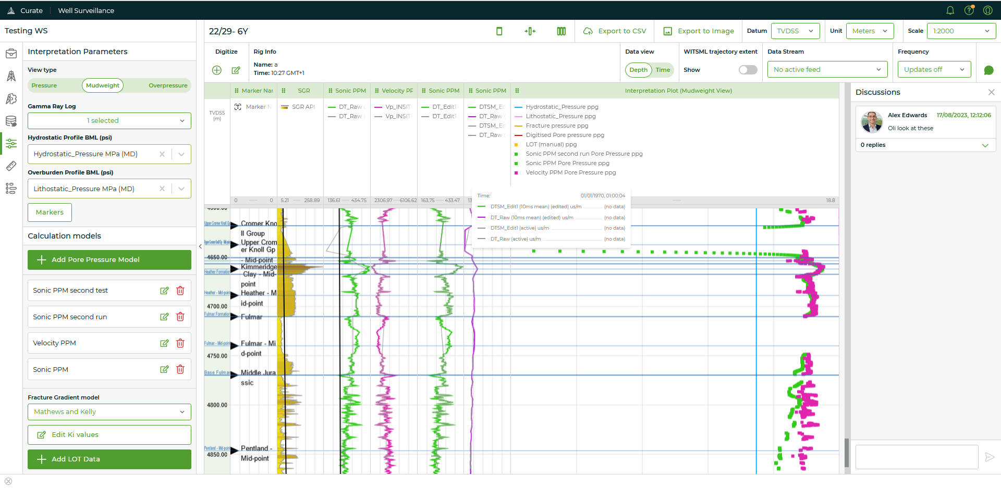Delete the Sonic PPM model

click(180, 369)
